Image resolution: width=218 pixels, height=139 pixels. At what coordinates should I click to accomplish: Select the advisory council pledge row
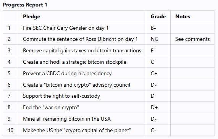[x=109, y=85]
